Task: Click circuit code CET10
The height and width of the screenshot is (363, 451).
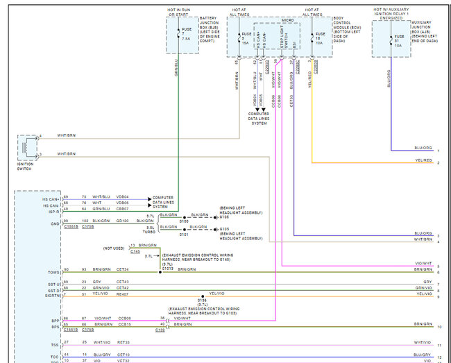Action: (x=124, y=355)
